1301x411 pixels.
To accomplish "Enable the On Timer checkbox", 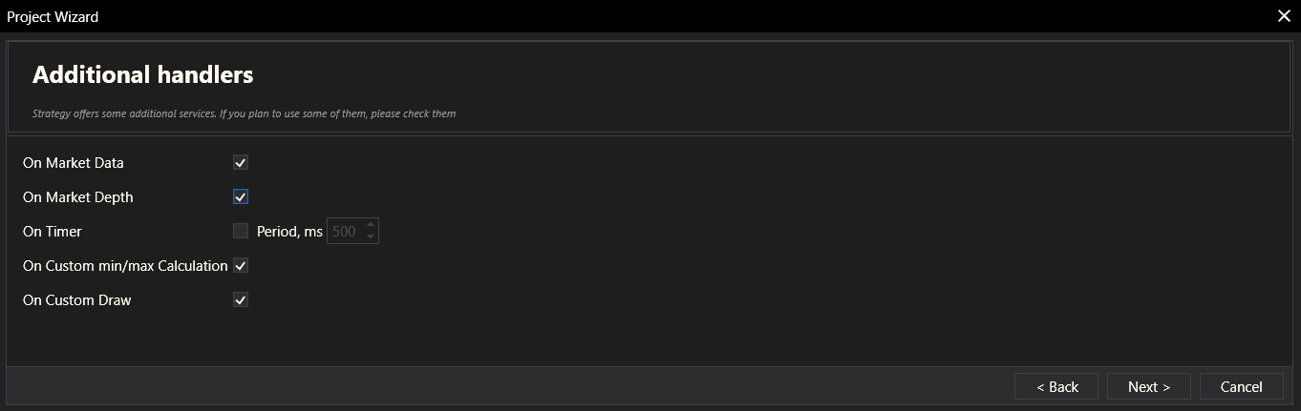I will (241, 232).
